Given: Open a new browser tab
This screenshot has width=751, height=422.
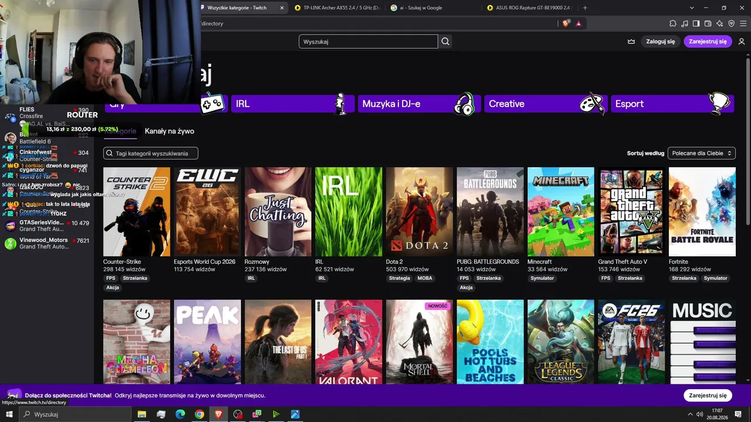Looking at the screenshot, I should coord(585,8).
